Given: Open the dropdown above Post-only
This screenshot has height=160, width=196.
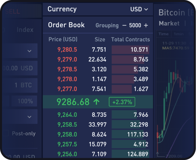Looking at the screenshot, I should [20, 116].
